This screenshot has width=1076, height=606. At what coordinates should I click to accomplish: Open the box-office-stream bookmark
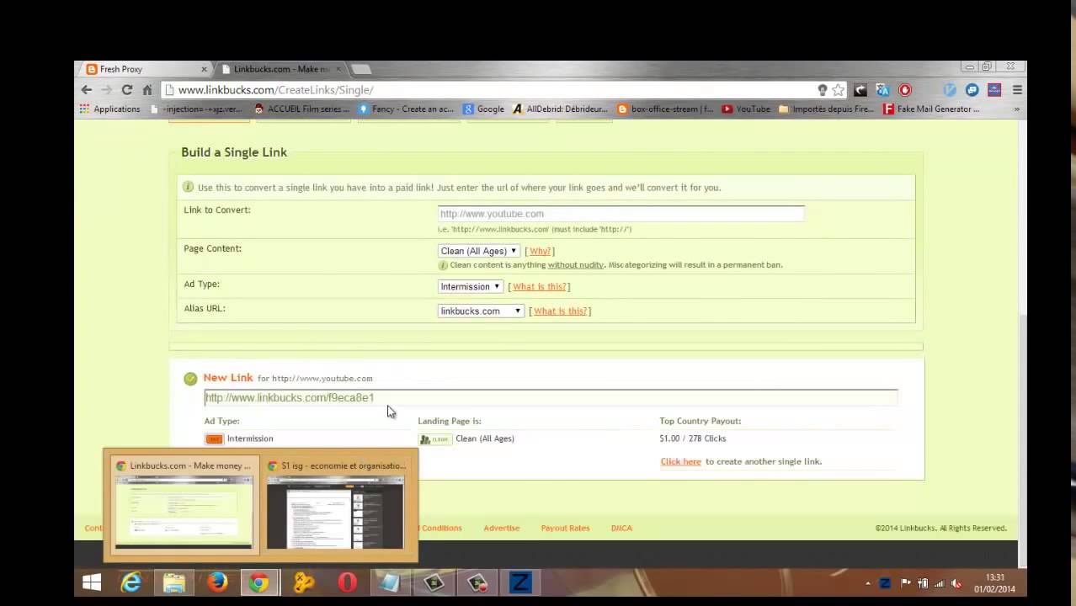tap(665, 109)
